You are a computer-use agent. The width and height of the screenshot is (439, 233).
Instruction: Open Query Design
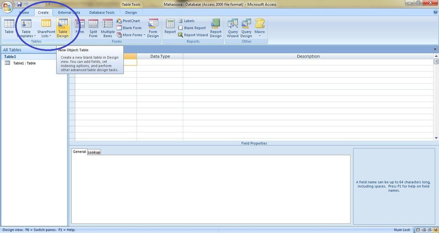(x=246, y=24)
